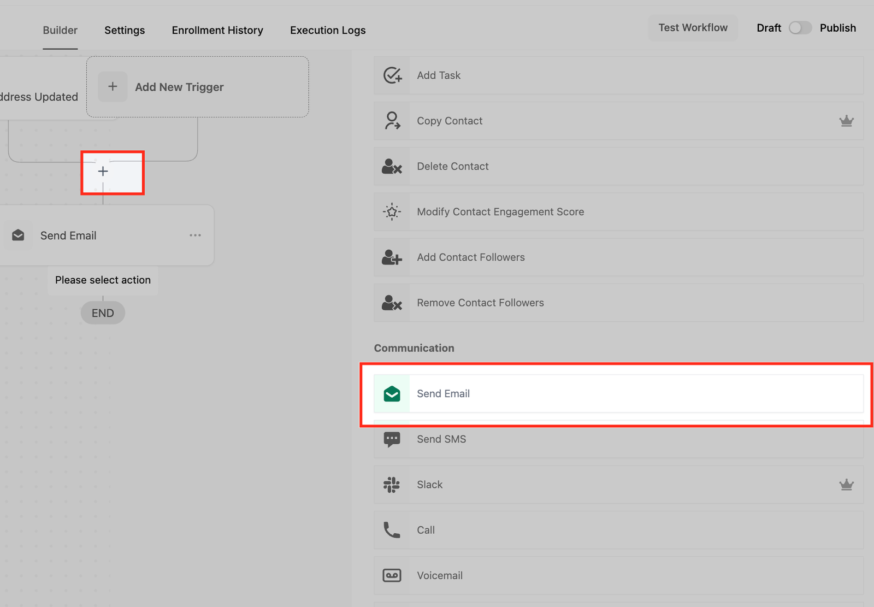Choose the Voicemail icon

392,575
